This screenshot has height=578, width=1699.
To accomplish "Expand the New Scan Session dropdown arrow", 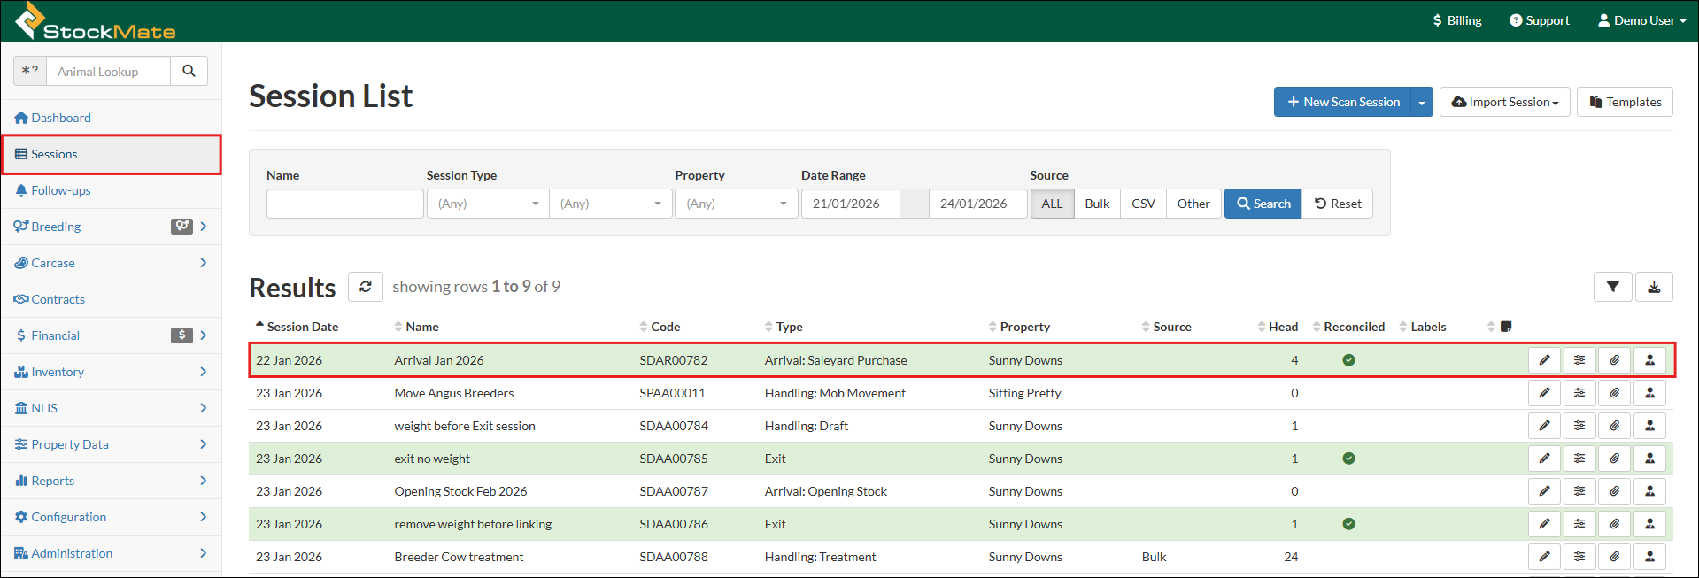I will 1421,102.
